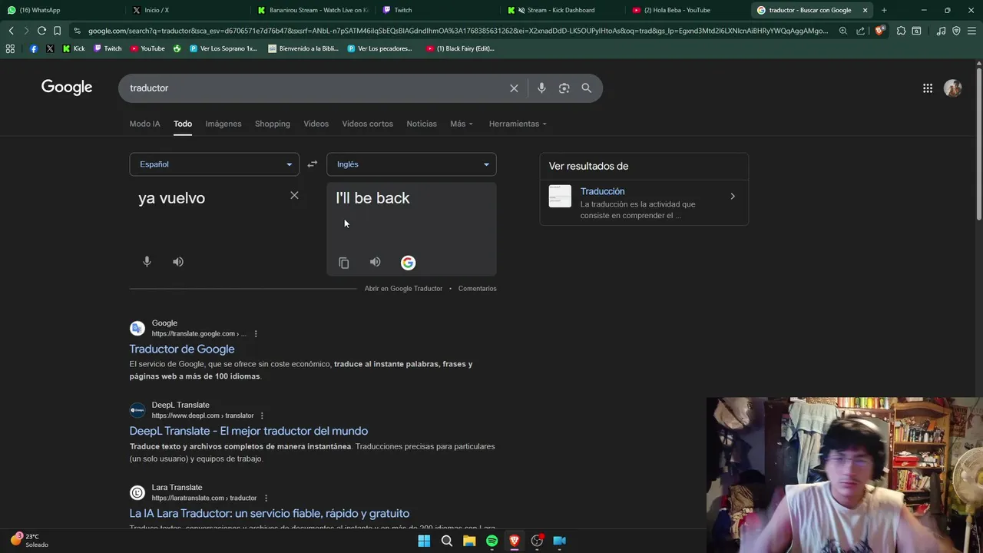Expand the Herramientas menu
Screen dimensions: 983x553
pyautogui.click(x=518, y=124)
